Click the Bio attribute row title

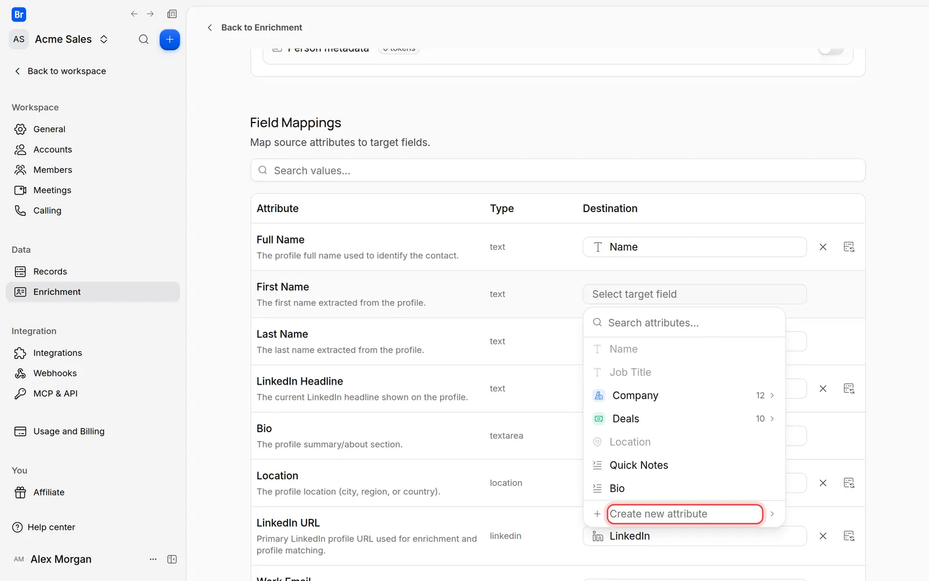click(264, 428)
